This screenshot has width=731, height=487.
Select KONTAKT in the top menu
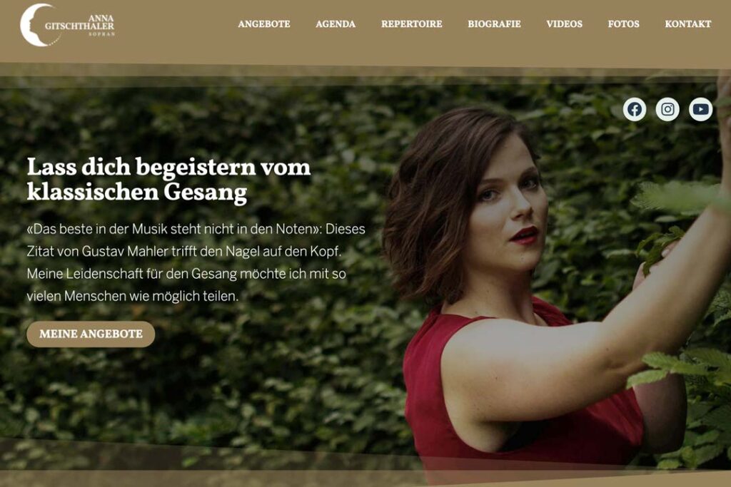[687, 24]
